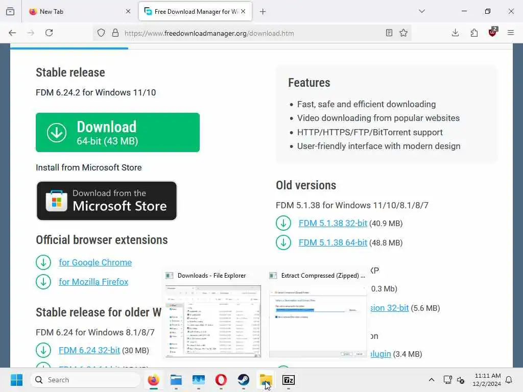Screen dimensions: 523x392
Task: Open the uBlock Origin extension icon
Action: 493,32
